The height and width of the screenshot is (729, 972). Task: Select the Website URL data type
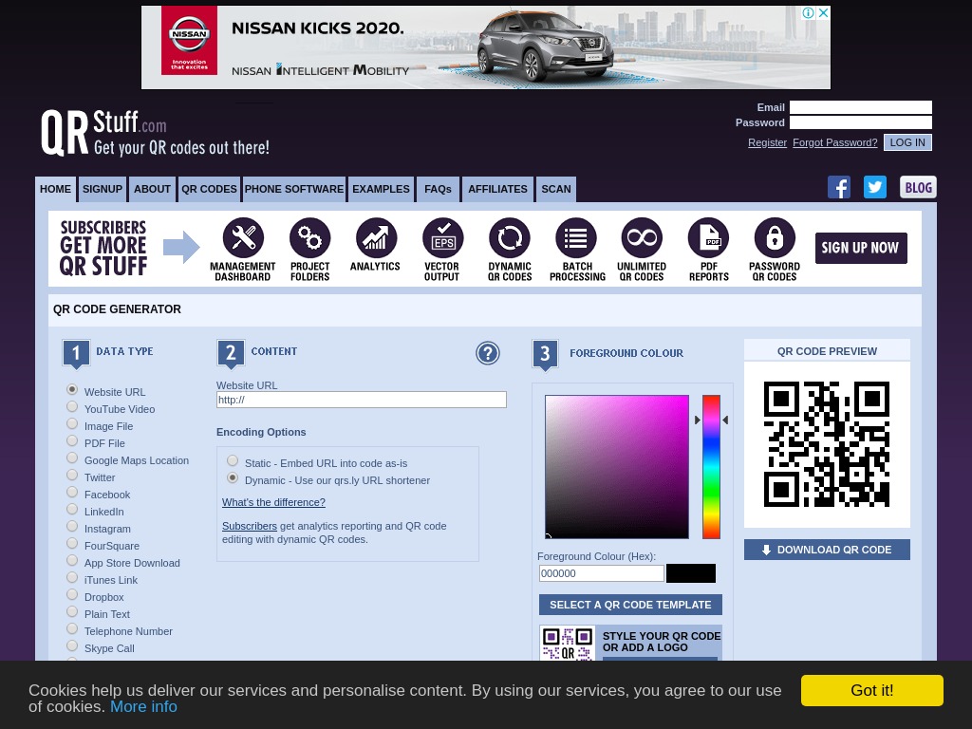(72, 390)
